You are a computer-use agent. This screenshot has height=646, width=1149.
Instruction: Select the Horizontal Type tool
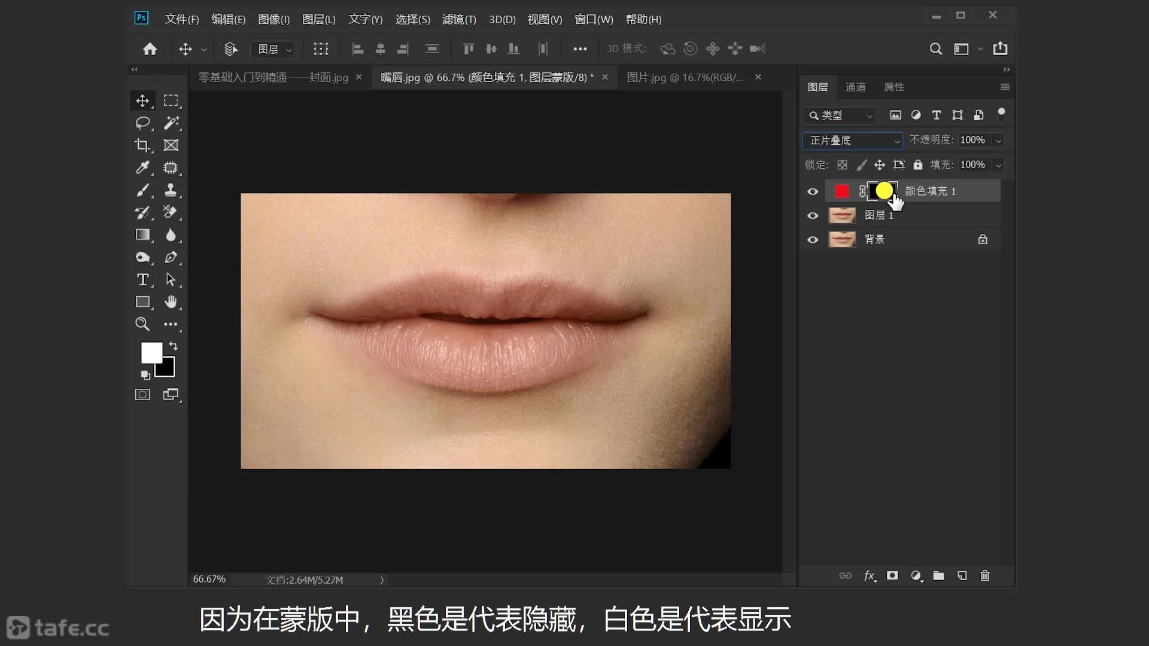142,279
